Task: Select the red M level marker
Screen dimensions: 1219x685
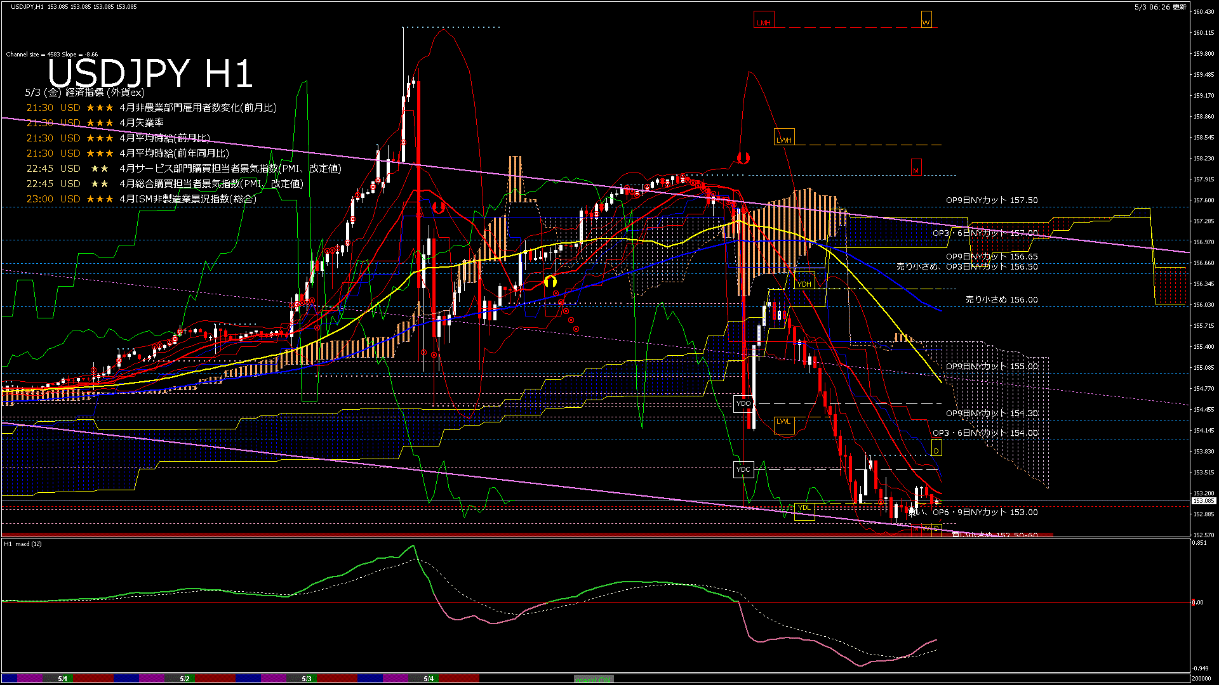Action: coord(916,167)
